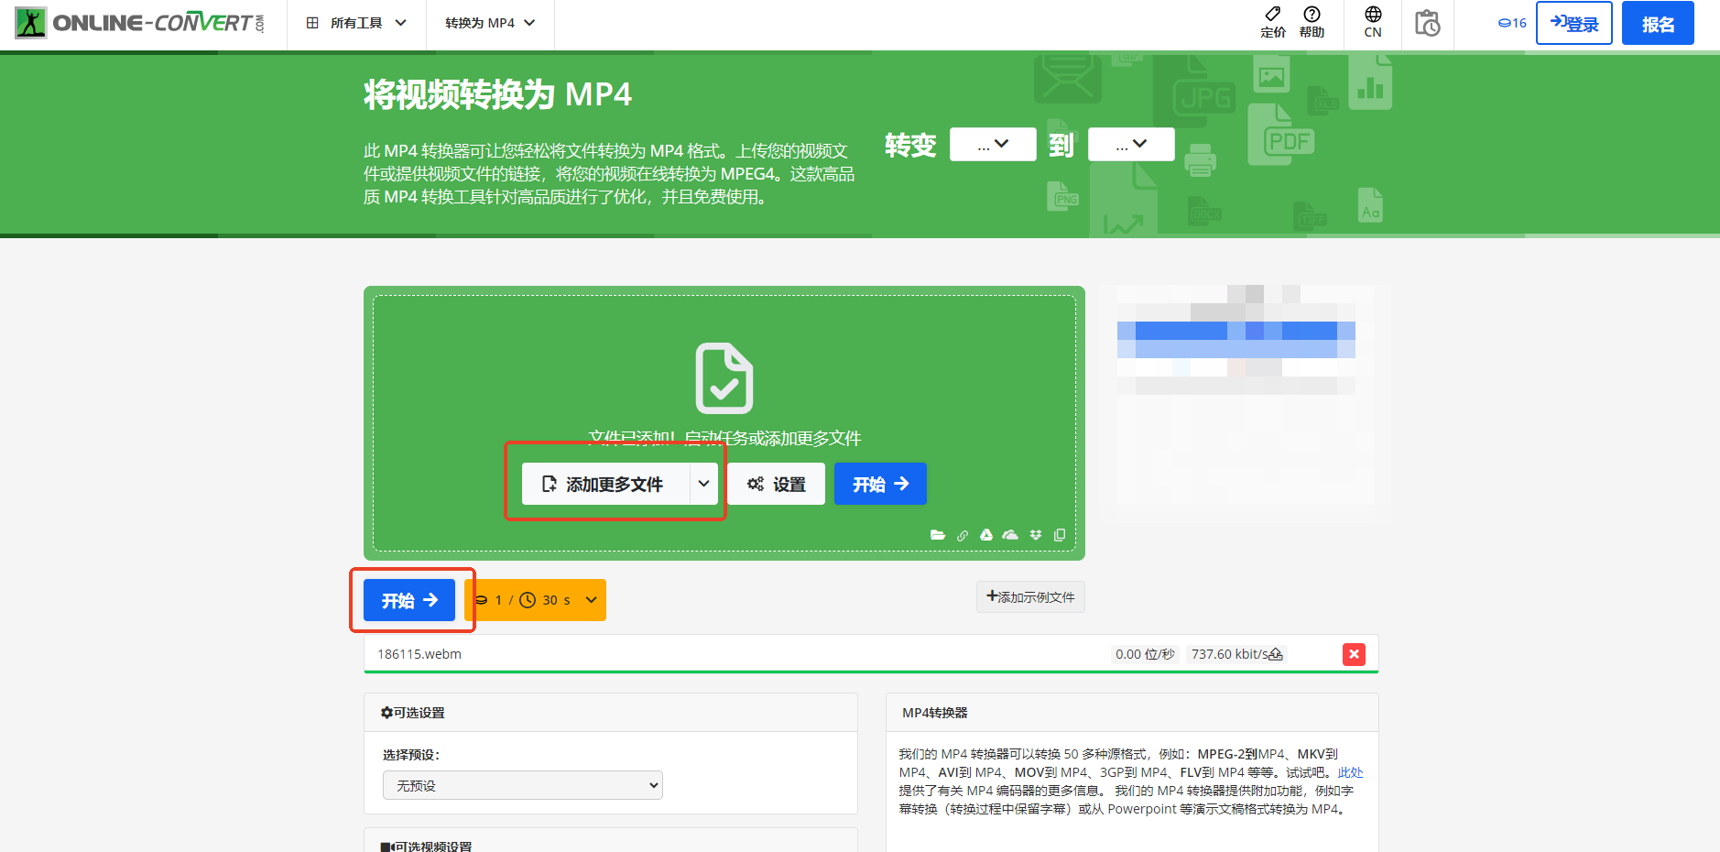Start conversion with the 开始 button
The height and width of the screenshot is (852, 1720).
[408, 600]
